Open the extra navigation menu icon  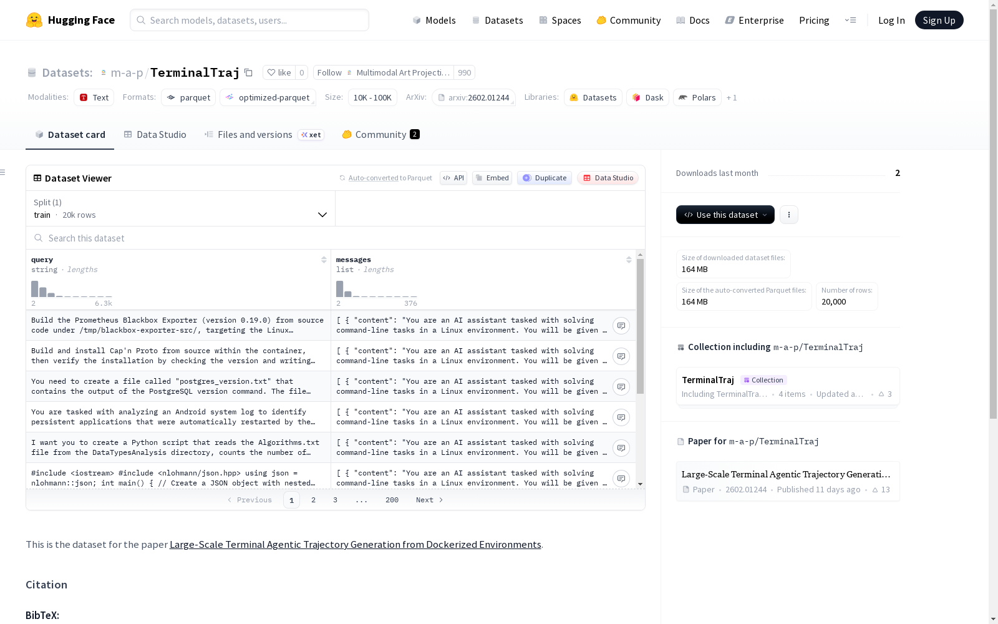coord(850,20)
